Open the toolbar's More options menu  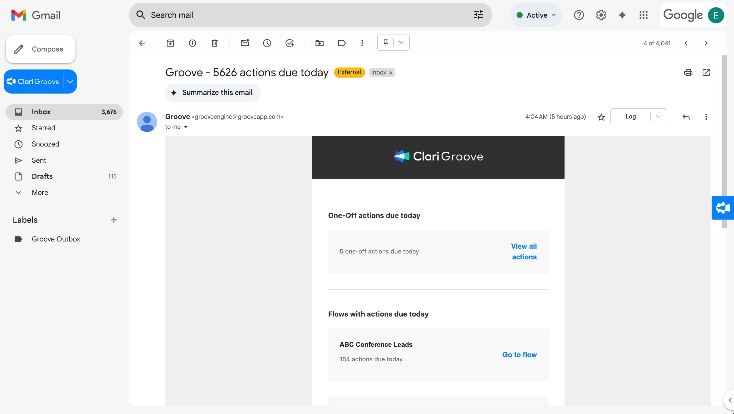362,43
